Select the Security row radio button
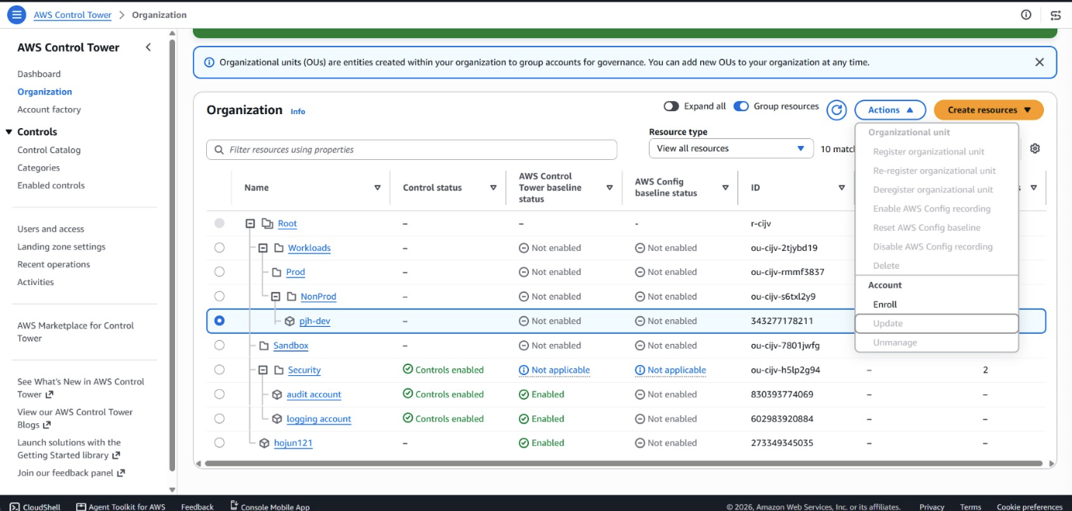The height and width of the screenshot is (511, 1072). pyautogui.click(x=219, y=370)
